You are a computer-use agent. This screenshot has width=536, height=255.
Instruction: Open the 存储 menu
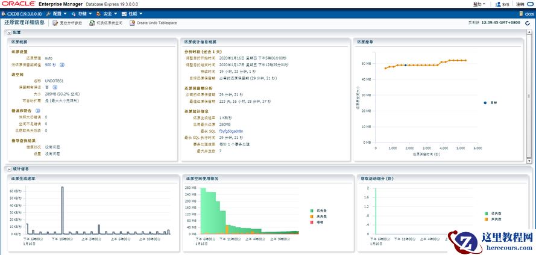click(x=82, y=14)
